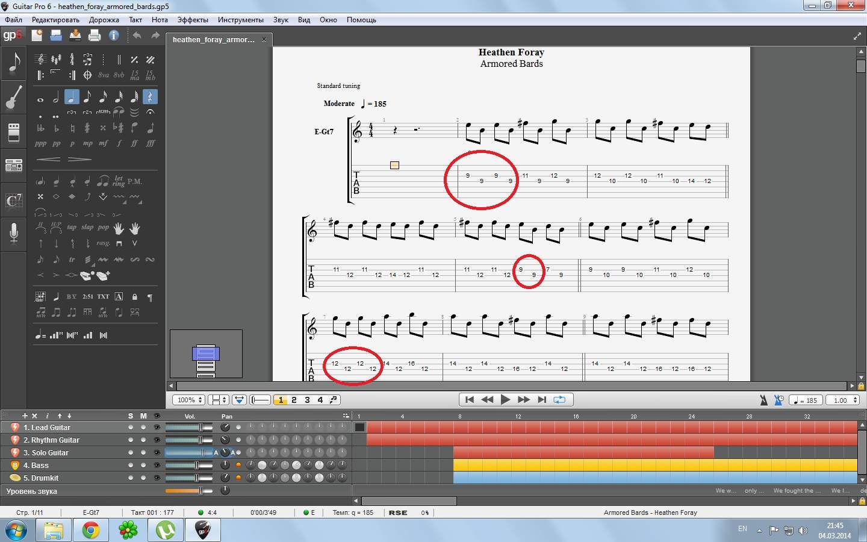This screenshot has height=542, width=867.
Task: Open a file using the folder icon
Action: [x=56, y=36]
